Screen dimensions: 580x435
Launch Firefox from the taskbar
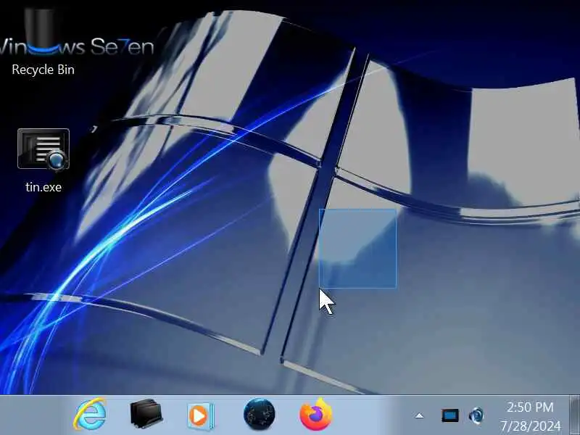pyautogui.click(x=316, y=415)
